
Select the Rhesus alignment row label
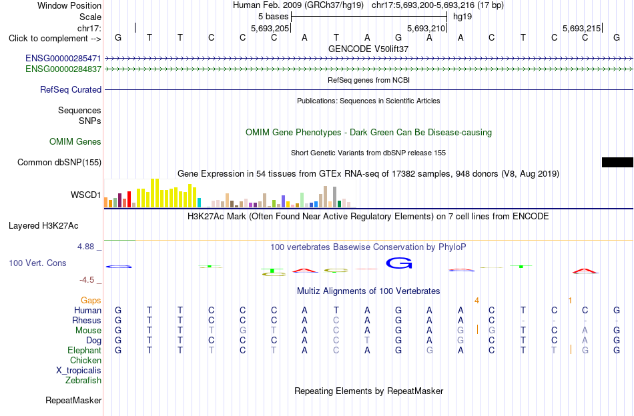(87, 320)
